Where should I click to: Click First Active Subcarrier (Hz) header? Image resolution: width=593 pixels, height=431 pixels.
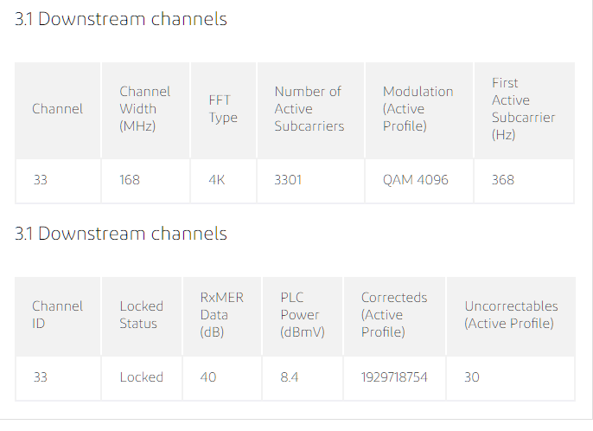point(524,109)
